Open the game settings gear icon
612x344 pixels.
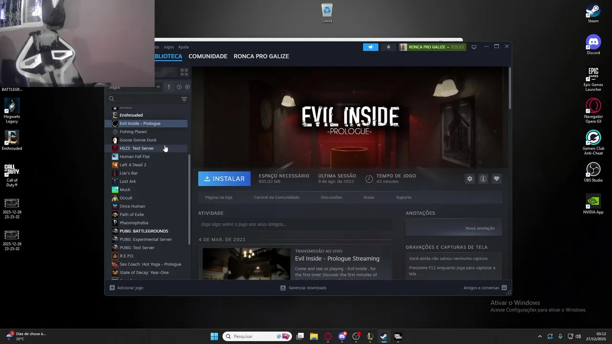coord(470,179)
